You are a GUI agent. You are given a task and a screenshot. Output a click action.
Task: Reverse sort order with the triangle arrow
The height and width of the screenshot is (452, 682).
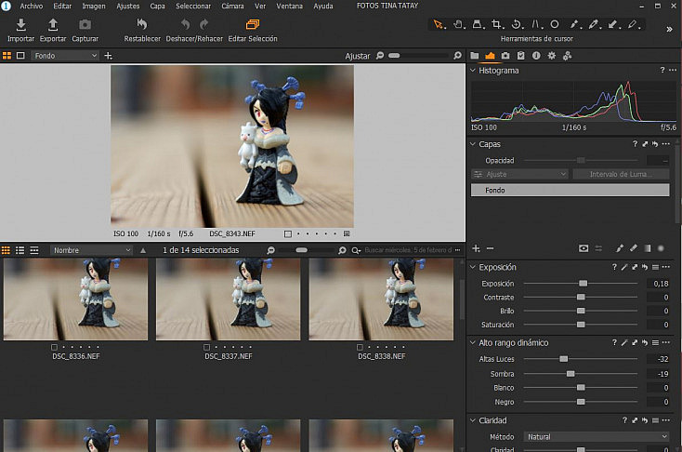(x=143, y=250)
